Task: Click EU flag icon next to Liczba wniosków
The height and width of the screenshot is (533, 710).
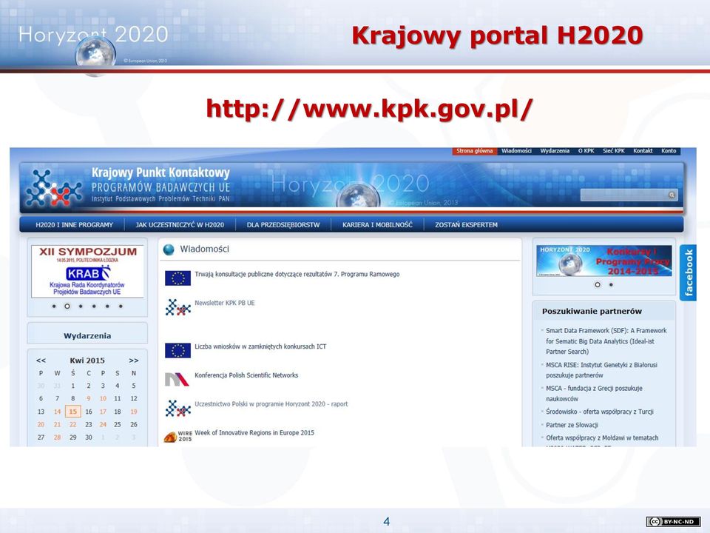Action: (177, 350)
